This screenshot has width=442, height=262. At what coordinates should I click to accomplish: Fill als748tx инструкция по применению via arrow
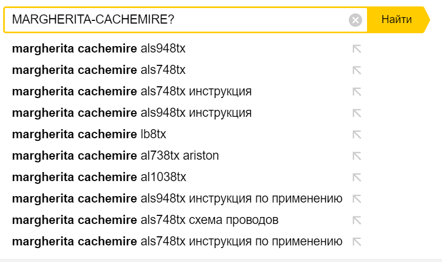(x=357, y=242)
